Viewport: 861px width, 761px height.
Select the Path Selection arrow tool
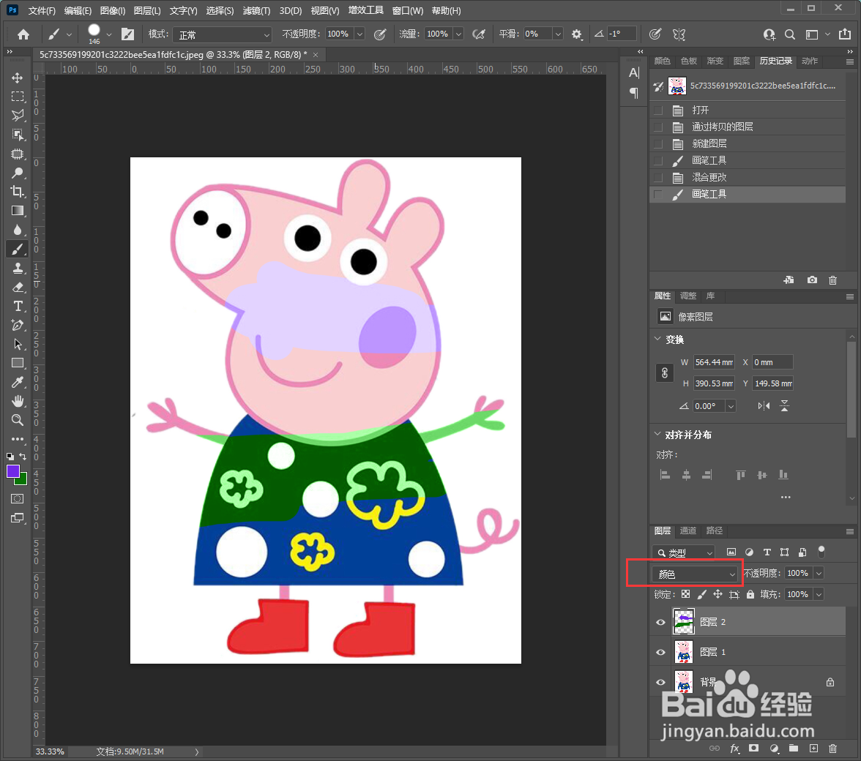18,344
